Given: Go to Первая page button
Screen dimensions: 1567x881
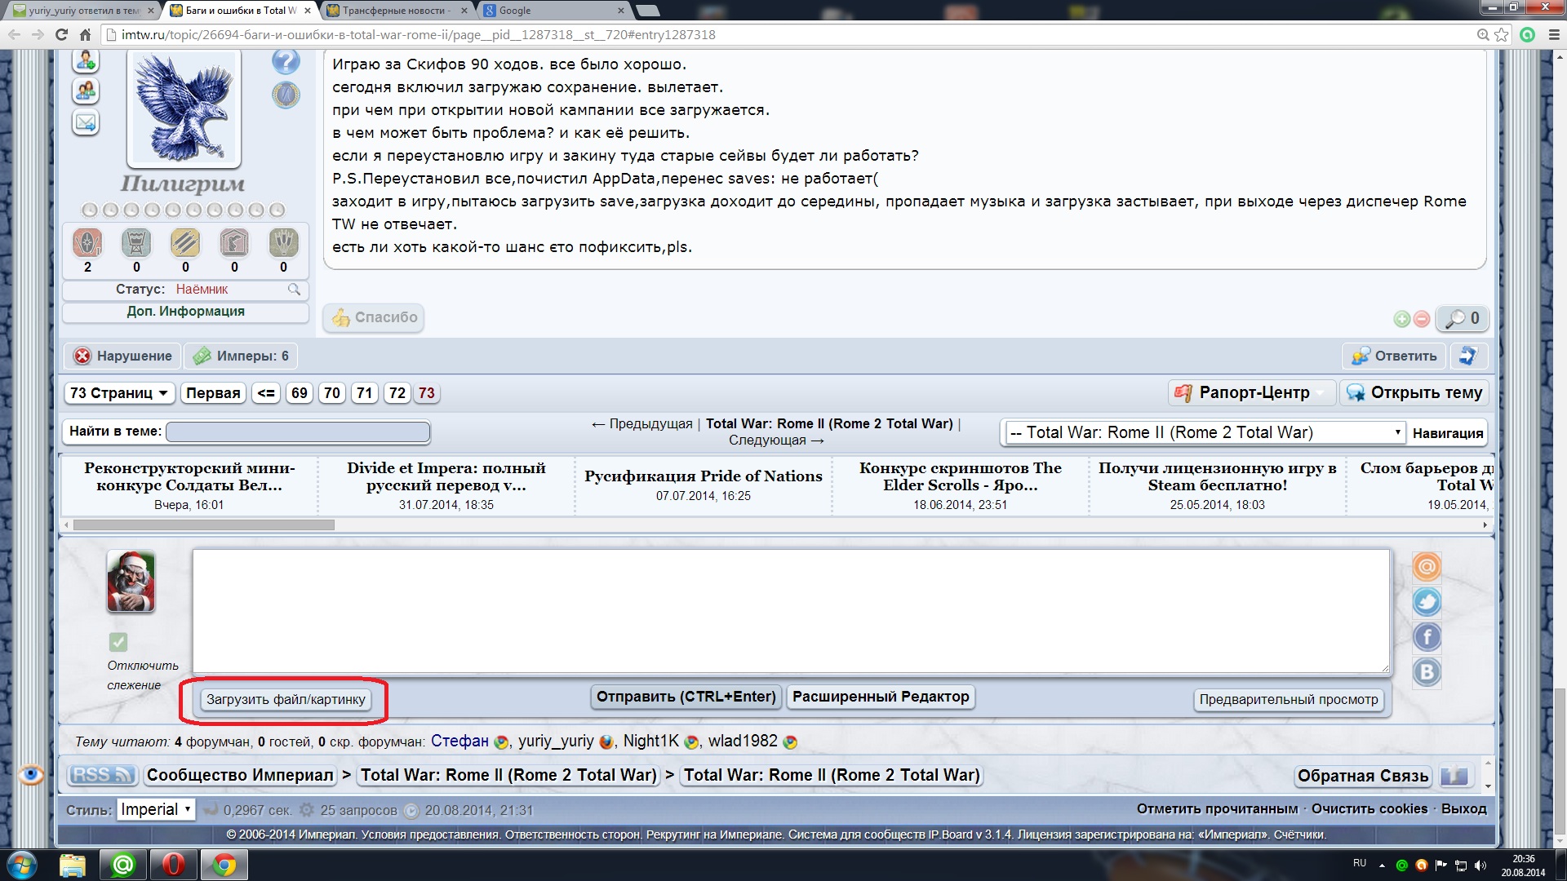Looking at the screenshot, I should pos(213,393).
